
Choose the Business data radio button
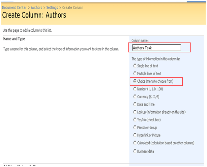134,151
